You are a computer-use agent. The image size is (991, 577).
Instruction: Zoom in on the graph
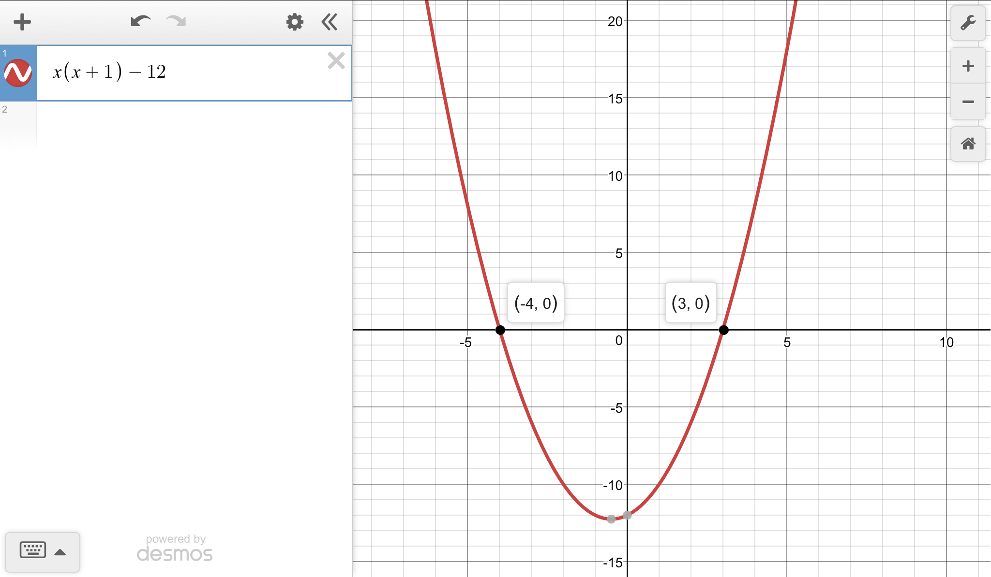point(968,66)
